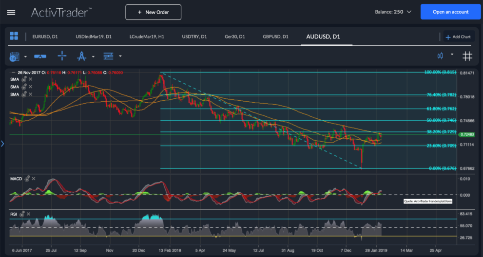
Task: Expand the indicators dropdown arrow
Action: [x=120, y=56]
